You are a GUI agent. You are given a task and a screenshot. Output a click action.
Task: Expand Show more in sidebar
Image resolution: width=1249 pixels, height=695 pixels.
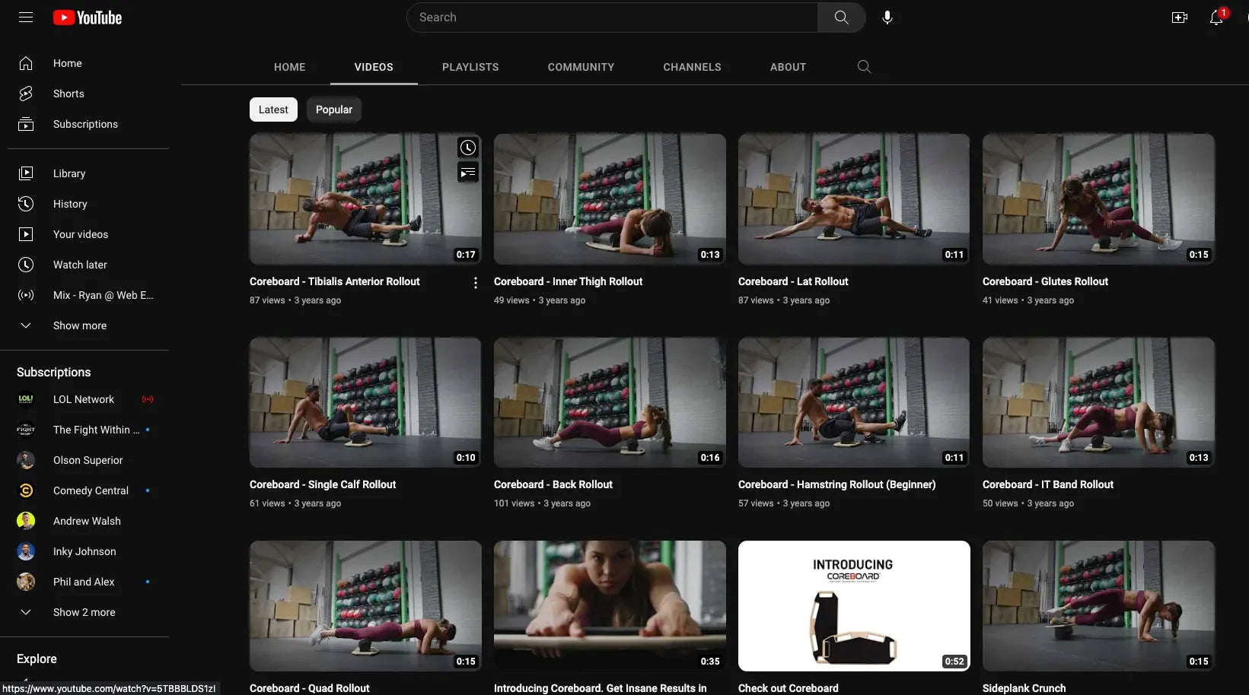pyautogui.click(x=79, y=325)
